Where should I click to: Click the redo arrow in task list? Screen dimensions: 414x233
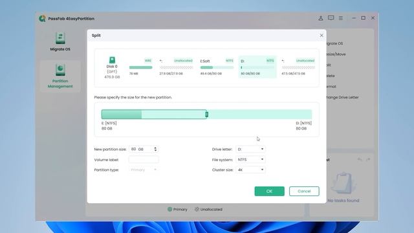368,159
